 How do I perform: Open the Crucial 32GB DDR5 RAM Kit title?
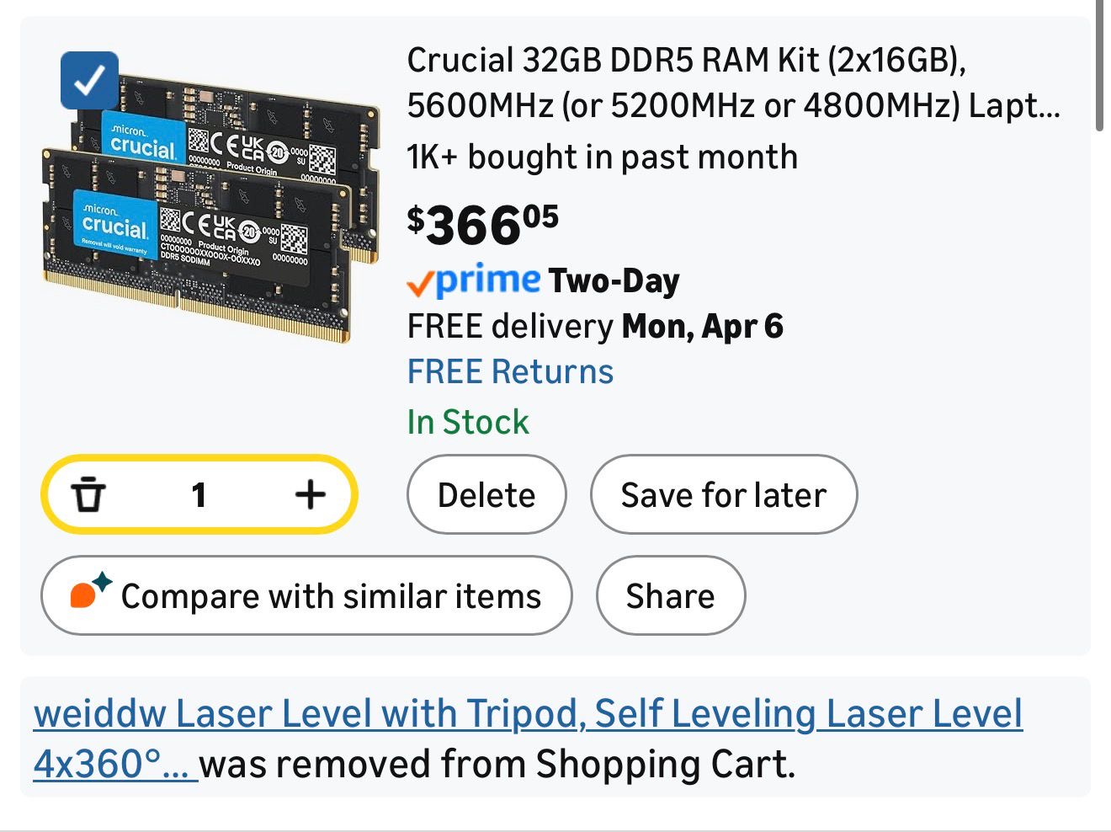coord(732,83)
